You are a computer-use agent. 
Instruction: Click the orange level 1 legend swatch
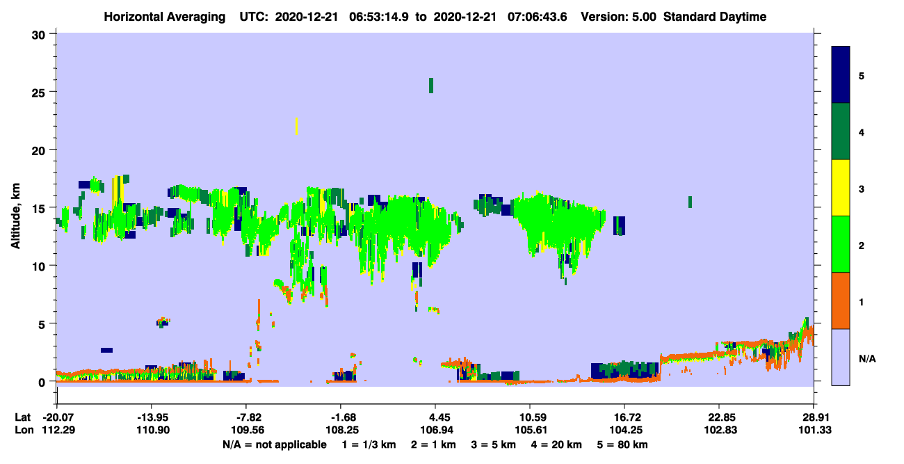tap(841, 301)
